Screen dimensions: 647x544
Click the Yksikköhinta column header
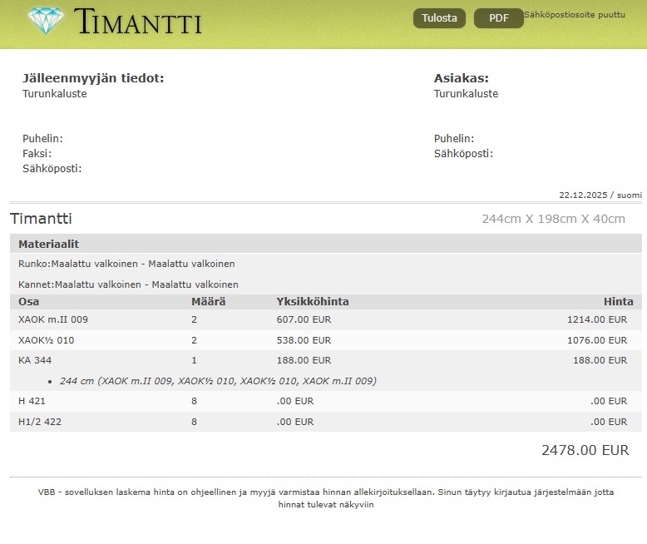click(312, 302)
